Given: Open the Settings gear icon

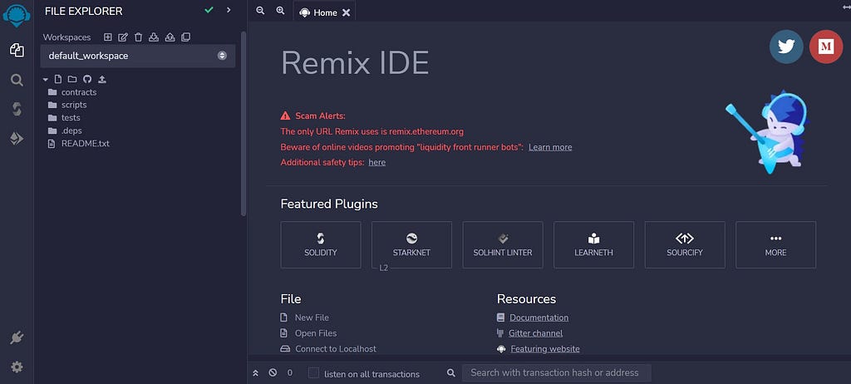Looking at the screenshot, I should pos(17,367).
